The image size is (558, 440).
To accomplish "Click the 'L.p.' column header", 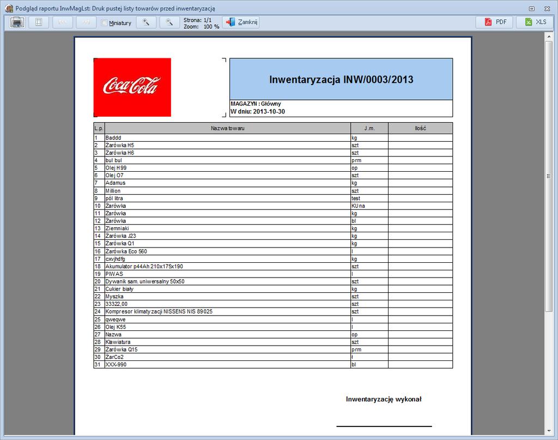I will [99, 128].
